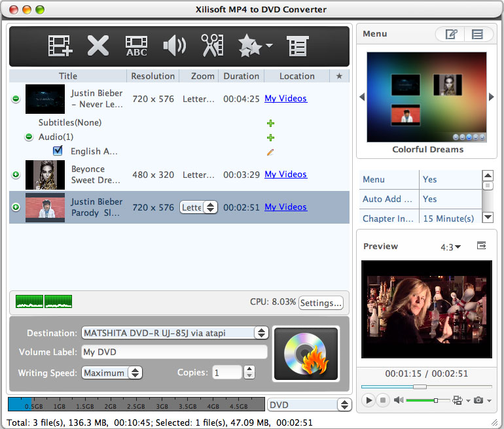The image size is (504, 429).
Task: Click the stars effects icon
Action: (250, 46)
